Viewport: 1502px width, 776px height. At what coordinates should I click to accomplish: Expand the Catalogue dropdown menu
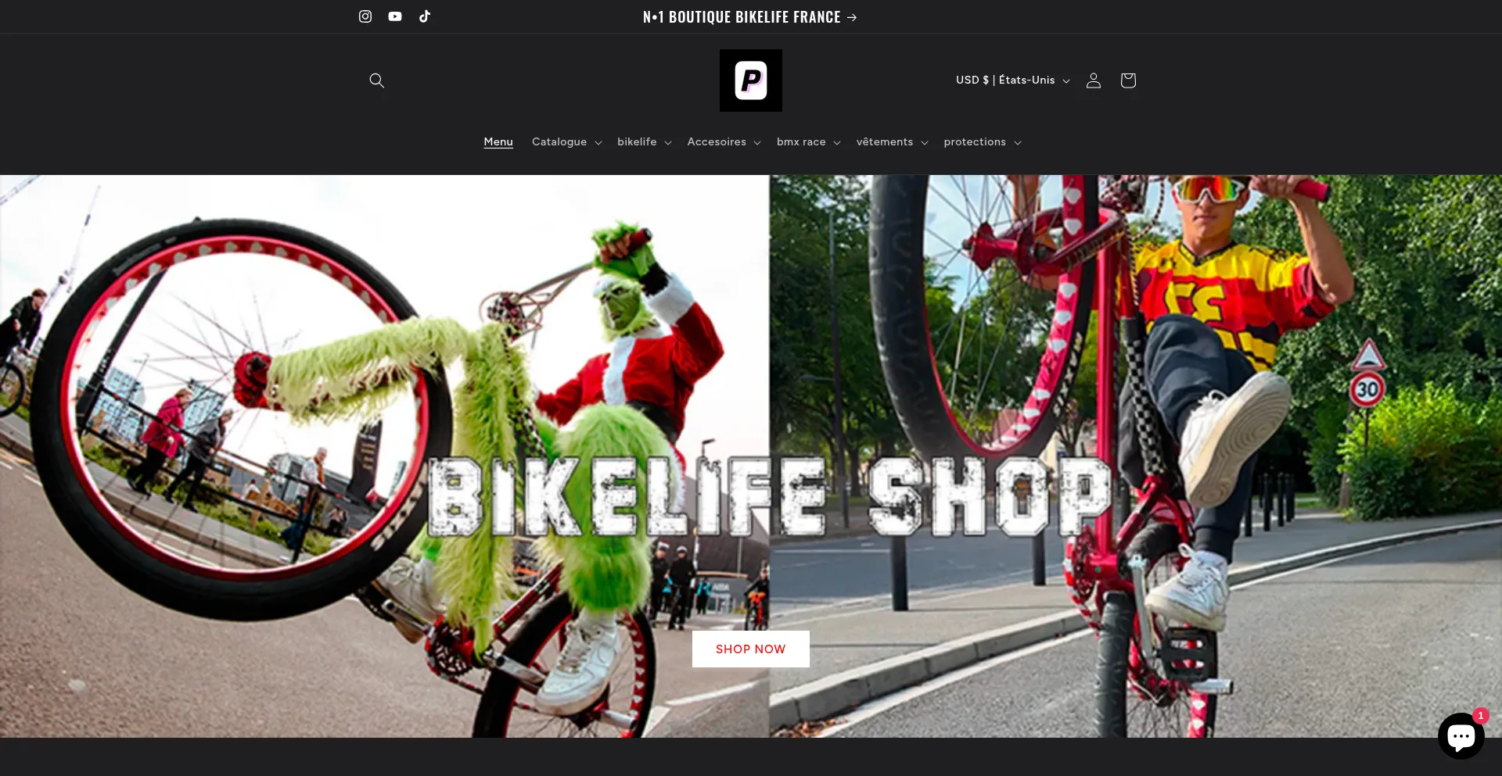(566, 142)
